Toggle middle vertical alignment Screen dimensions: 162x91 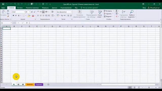tap(41, 12)
